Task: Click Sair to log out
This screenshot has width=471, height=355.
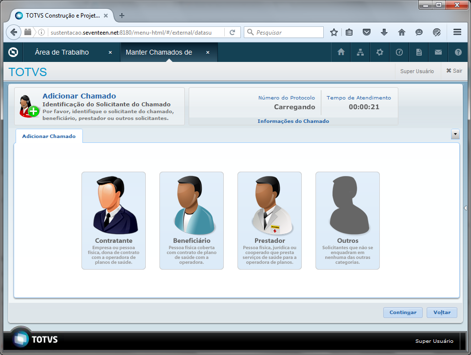Action: [x=454, y=71]
